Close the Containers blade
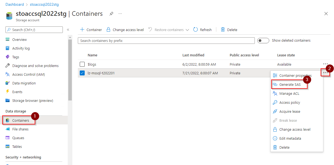This screenshot has width=334, height=165. coord(326,14)
